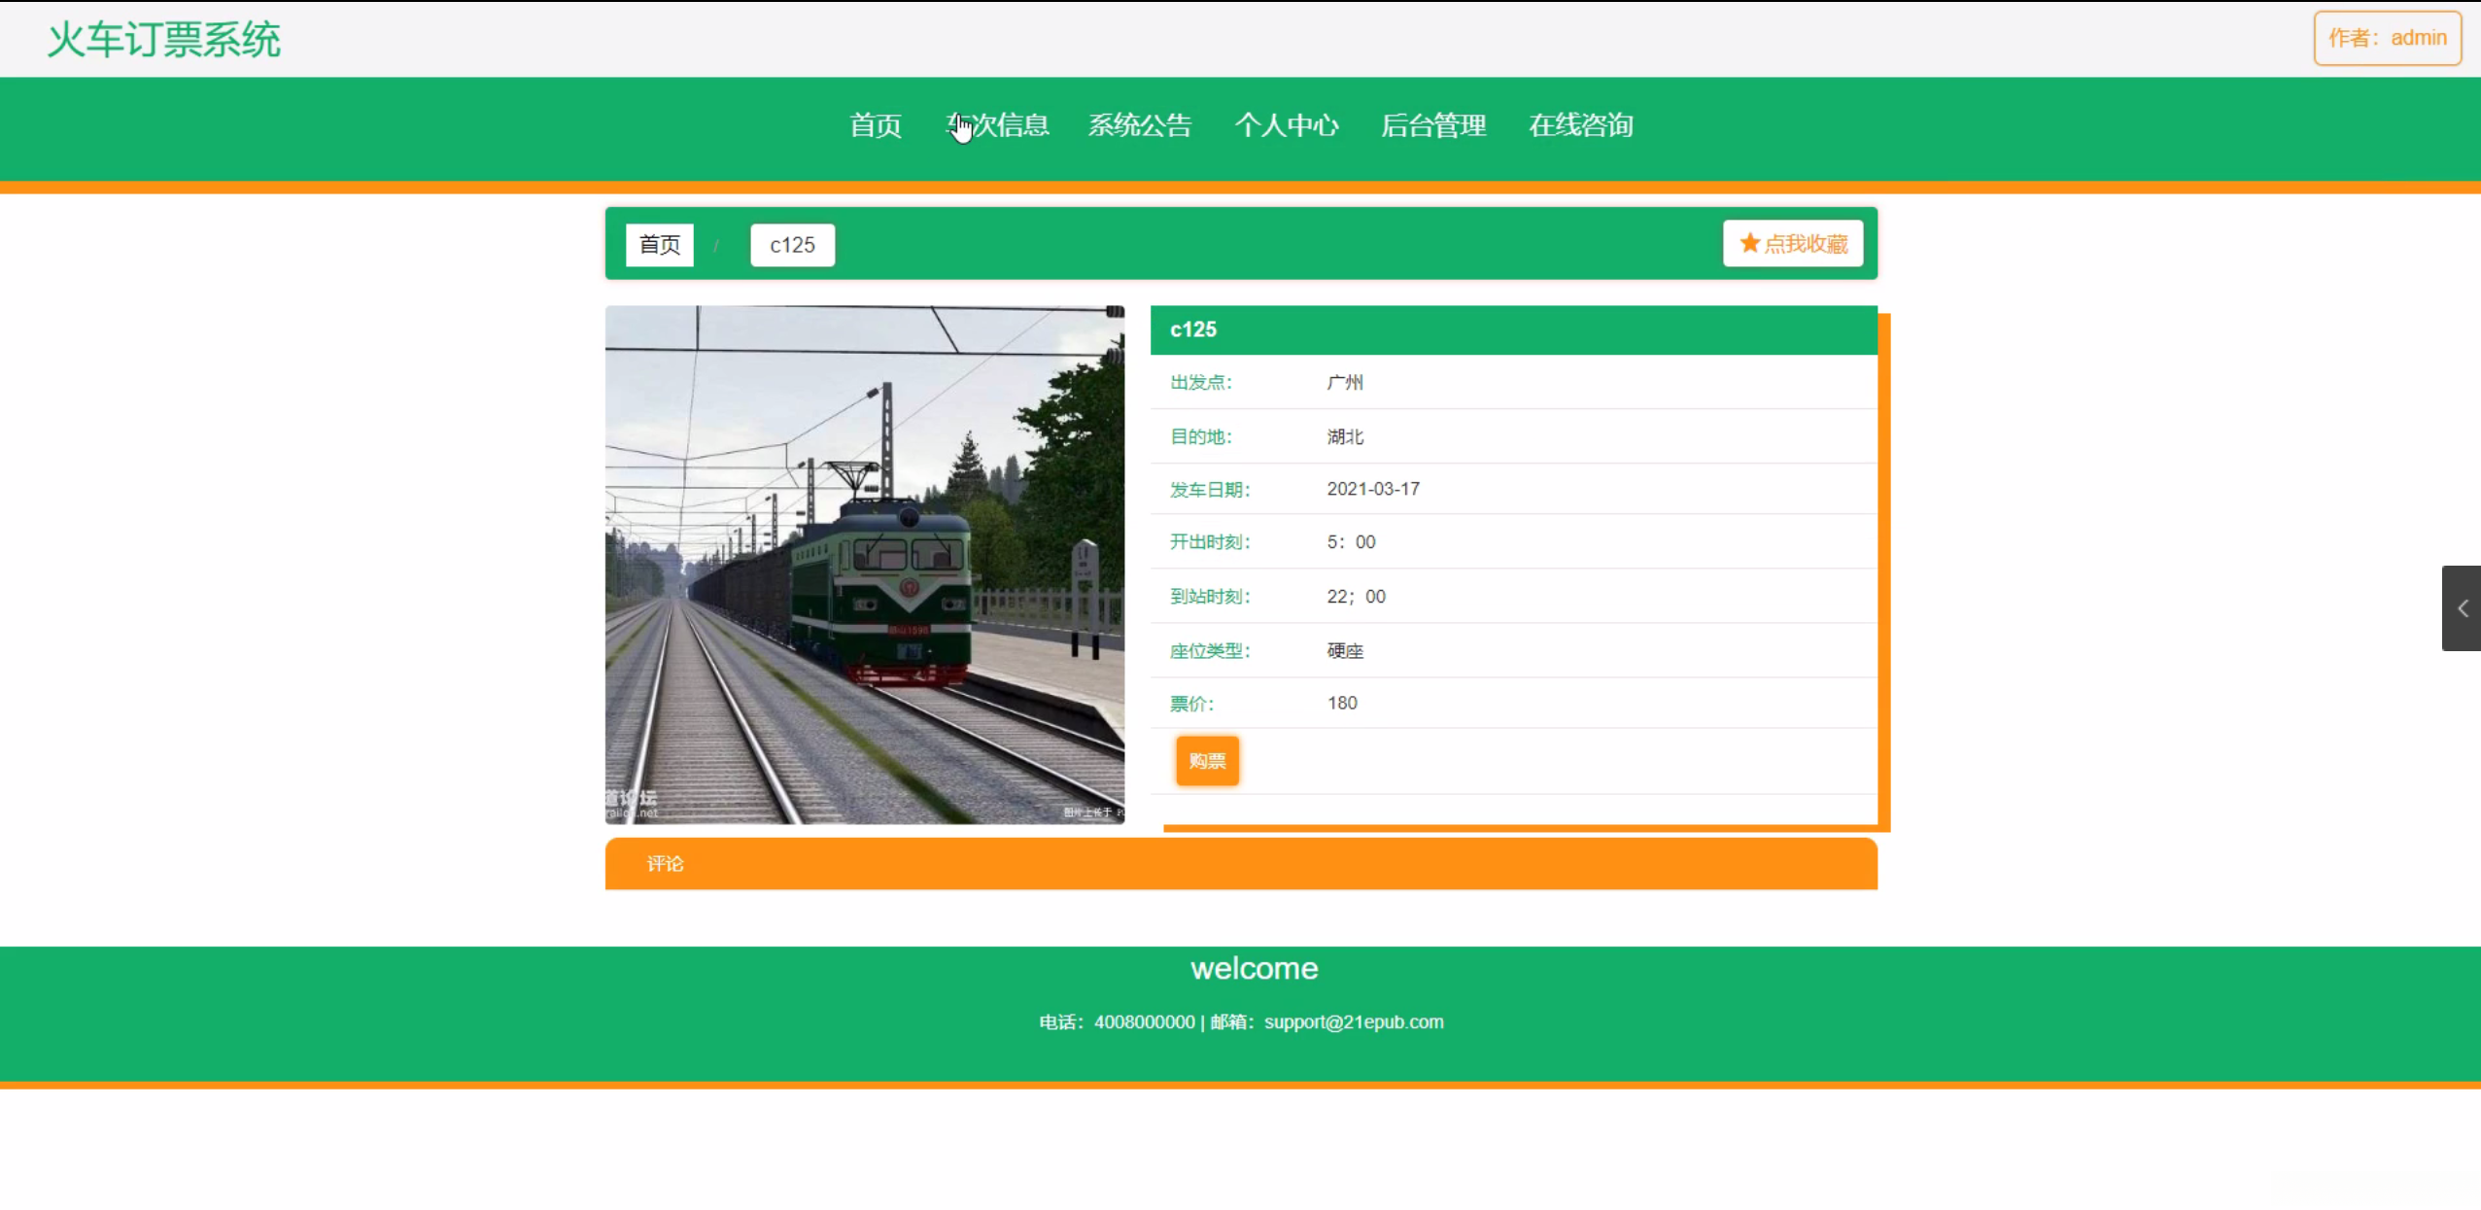Select 个人中心 in the navigation

pos(1287,125)
